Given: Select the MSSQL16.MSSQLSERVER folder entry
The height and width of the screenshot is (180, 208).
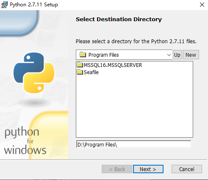Looking at the screenshot, I should (110, 65).
